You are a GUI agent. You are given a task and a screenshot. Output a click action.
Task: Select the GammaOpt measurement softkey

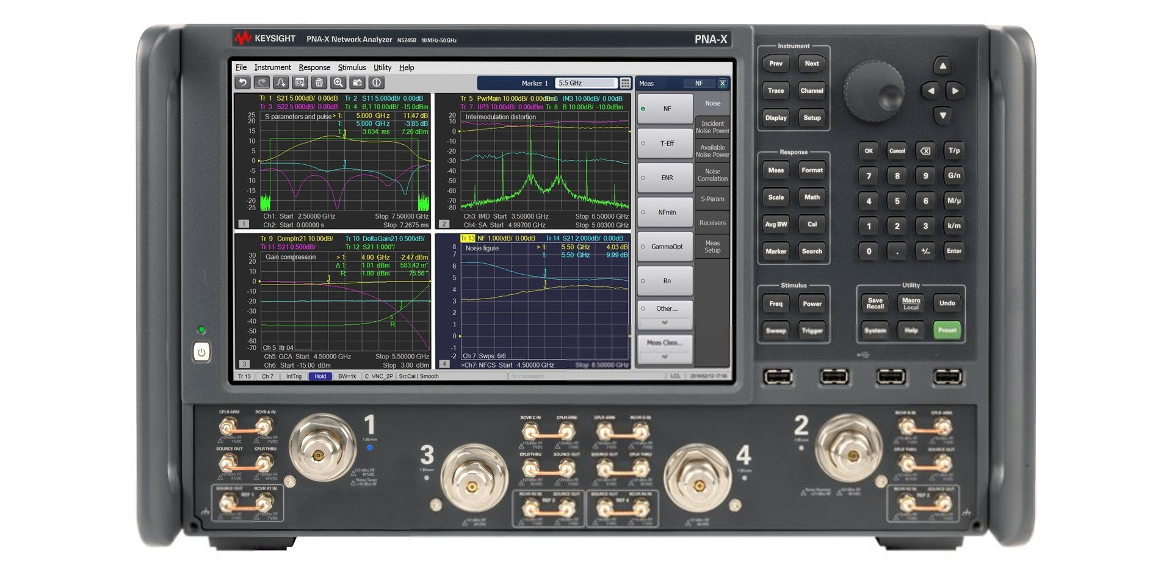665,247
